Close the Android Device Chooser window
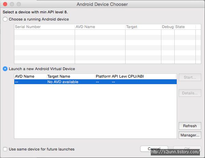This screenshot has height=158, width=205. (5, 4)
